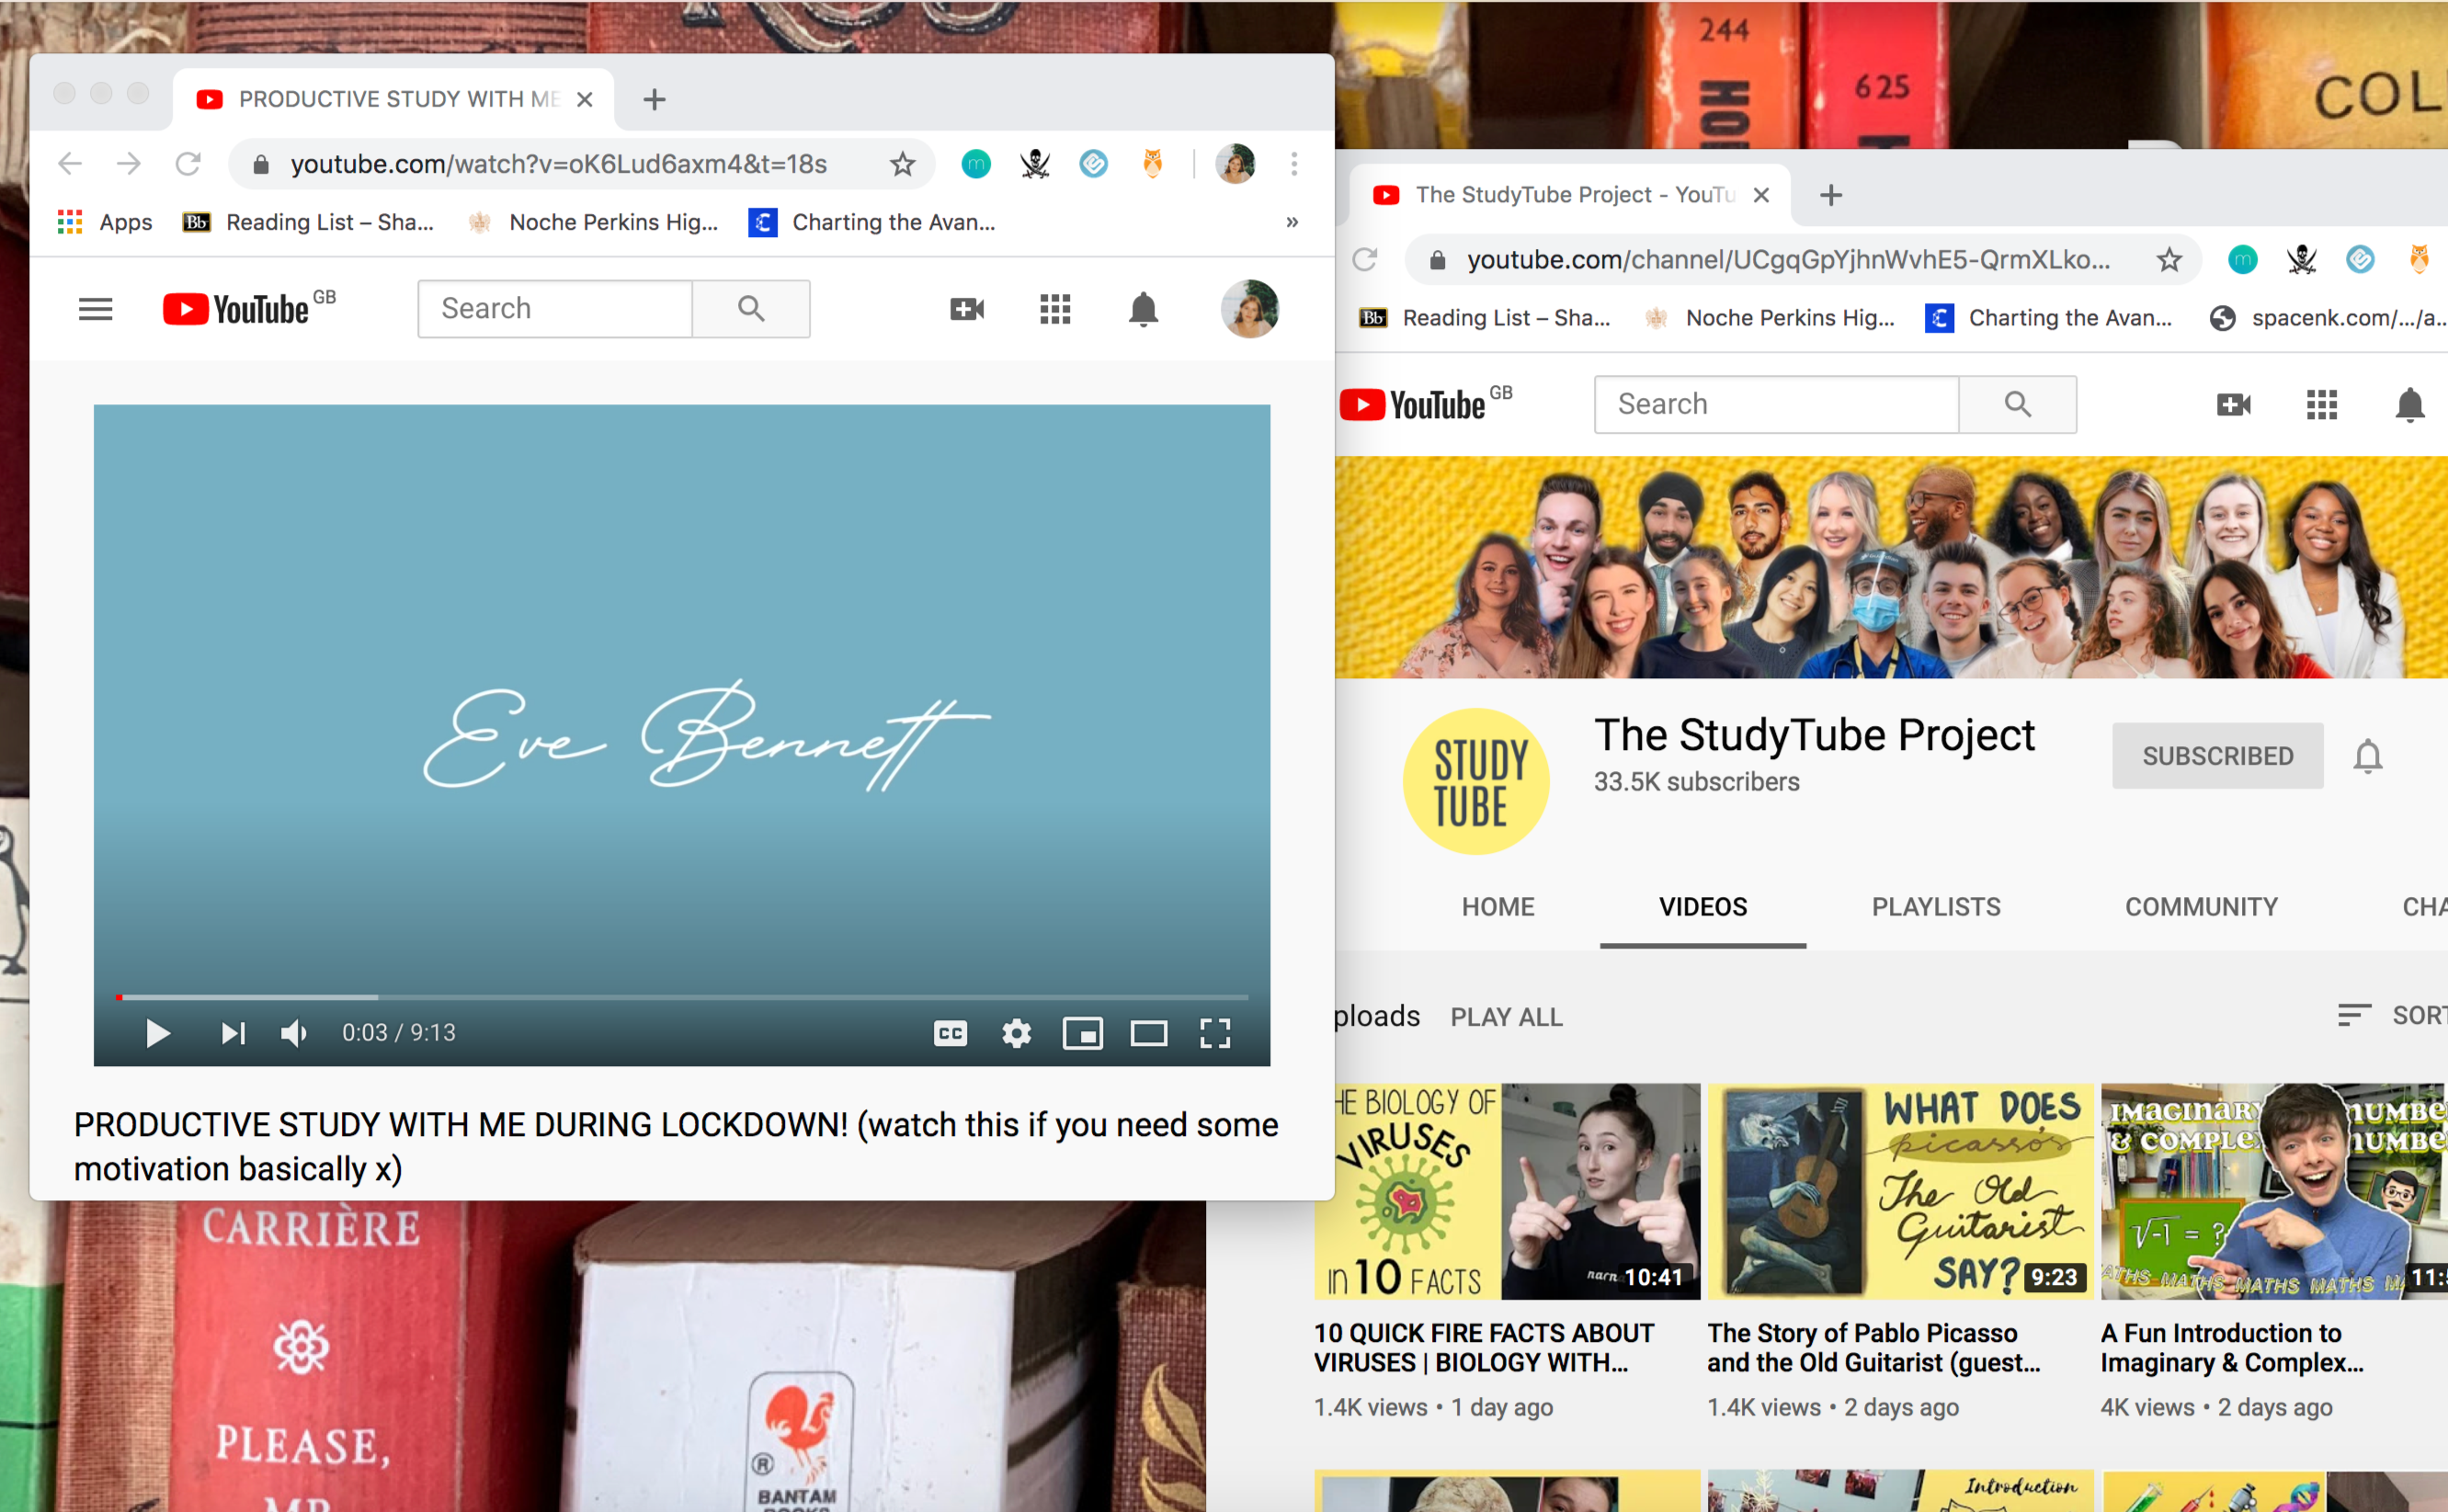The width and height of the screenshot is (2448, 1512).
Task: Open the VIDEOS channel tab
Action: point(1702,907)
